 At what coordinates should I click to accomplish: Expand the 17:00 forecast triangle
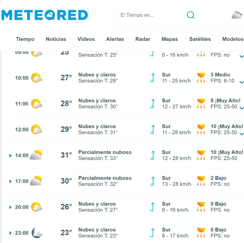[x=11, y=181]
